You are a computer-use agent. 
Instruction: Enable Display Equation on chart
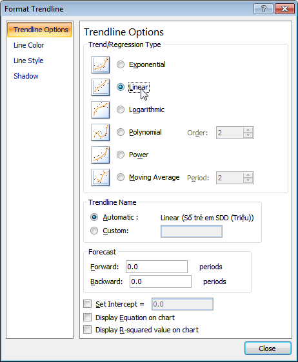(87, 317)
